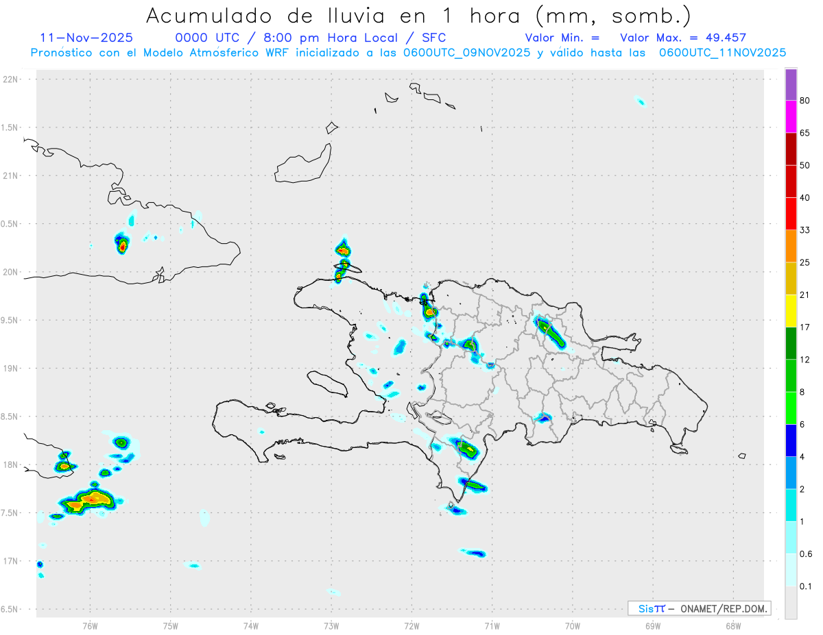Click the legend value '25'
823x635 pixels.
[805, 262]
